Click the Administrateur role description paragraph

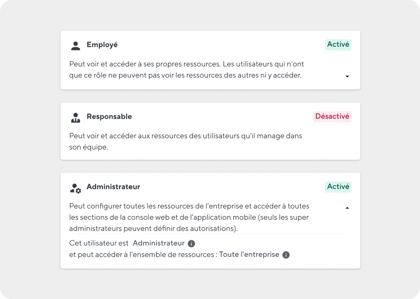point(189,218)
